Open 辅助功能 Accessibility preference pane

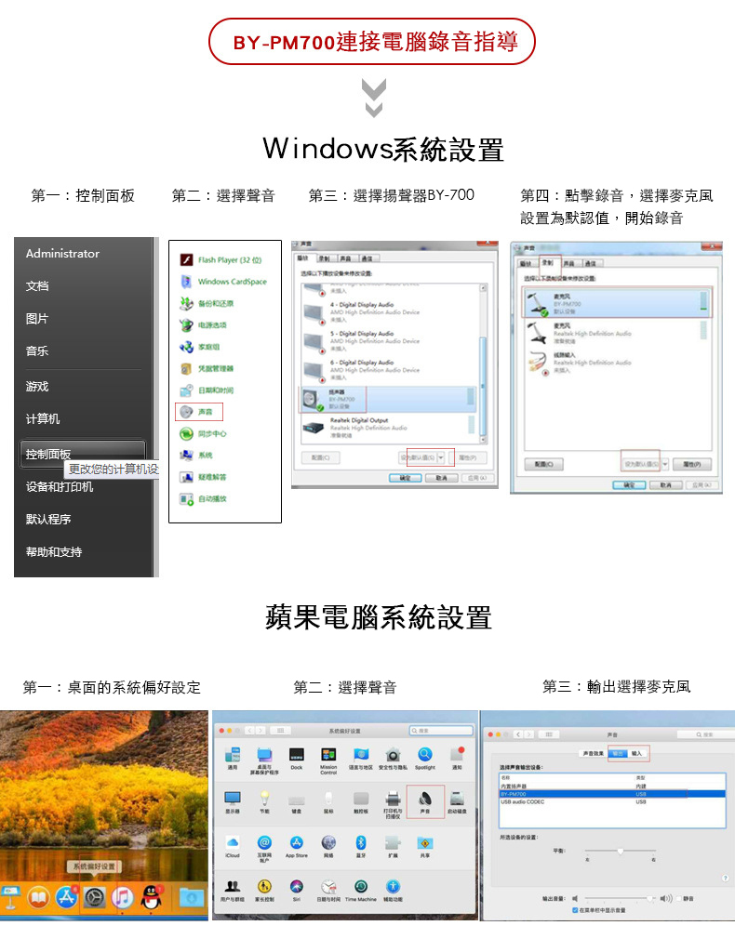393,890
